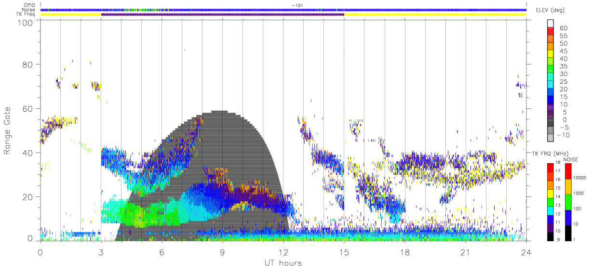Click the 9 tick label on UT hours axis
The image size is (592, 273).
tap(222, 252)
